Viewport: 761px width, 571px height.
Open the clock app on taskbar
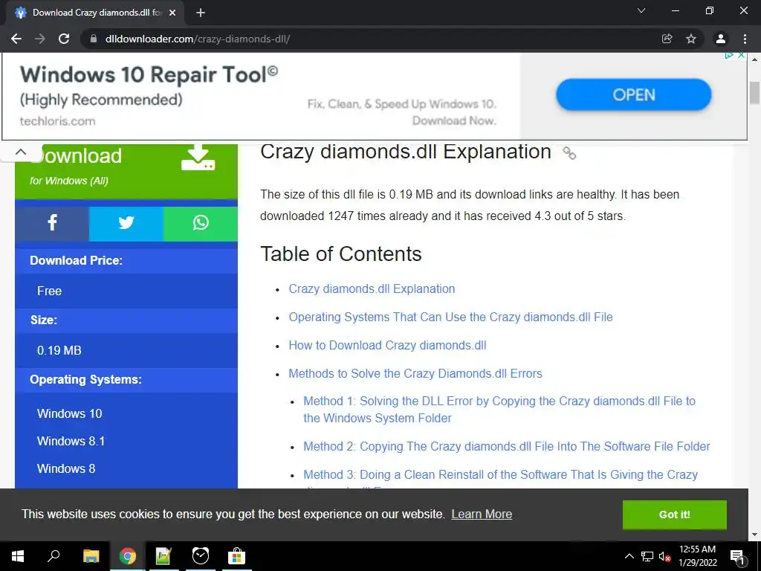[x=201, y=556]
